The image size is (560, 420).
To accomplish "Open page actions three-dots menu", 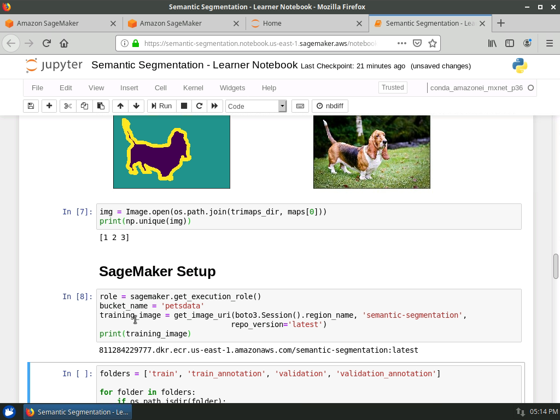I will [x=402, y=43].
